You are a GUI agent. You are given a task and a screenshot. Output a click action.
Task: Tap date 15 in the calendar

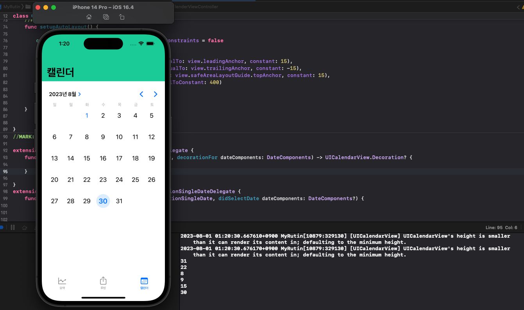tap(87, 158)
